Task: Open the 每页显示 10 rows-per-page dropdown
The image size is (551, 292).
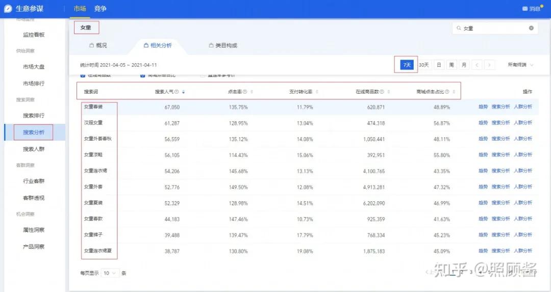Action: 110,273
